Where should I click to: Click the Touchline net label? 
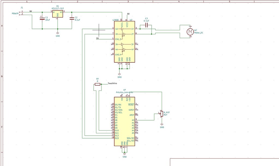point(112,83)
